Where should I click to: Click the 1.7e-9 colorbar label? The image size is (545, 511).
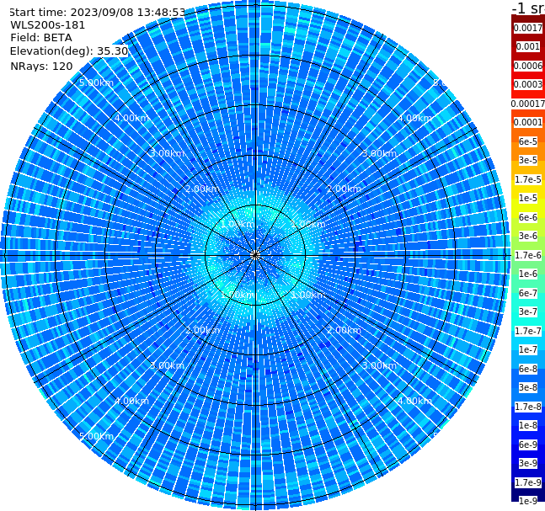[528, 482]
